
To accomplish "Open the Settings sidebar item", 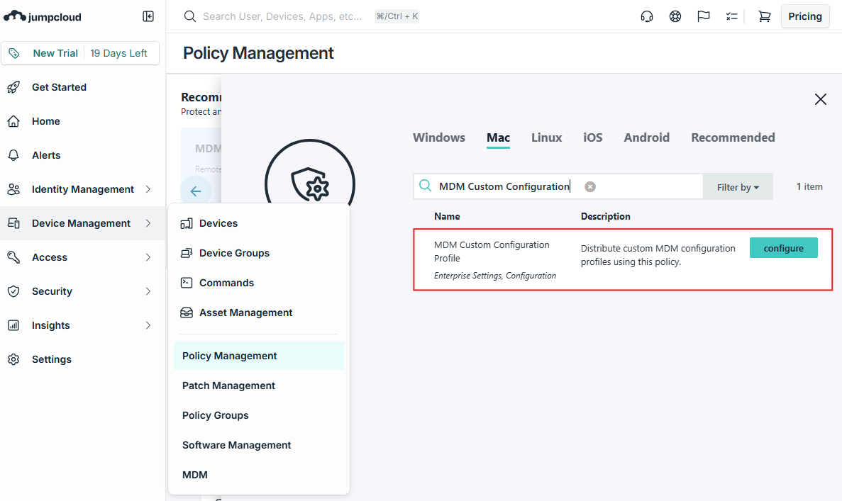I will point(83,359).
